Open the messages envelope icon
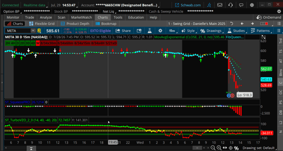The image size is (283, 151). click(x=219, y=5)
